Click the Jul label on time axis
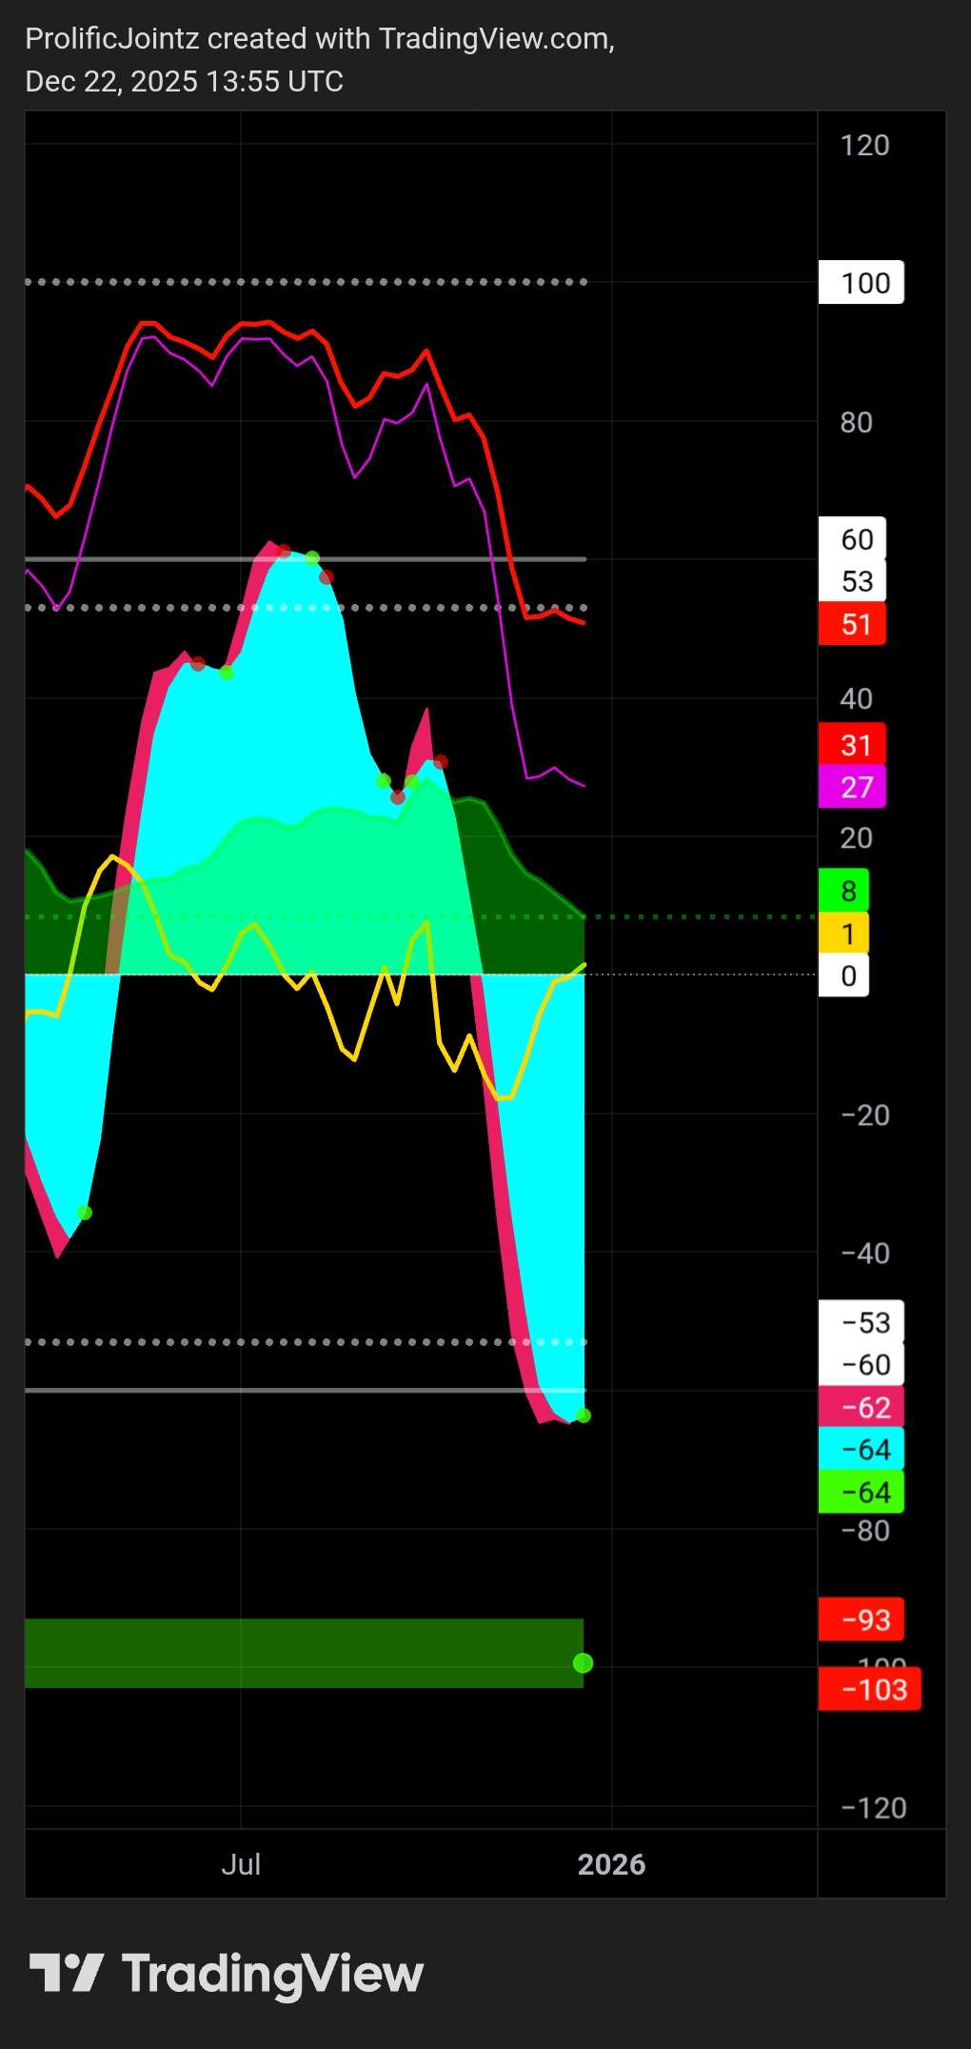The width and height of the screenshot is (971, 2049). click(x=241, y=1864)
